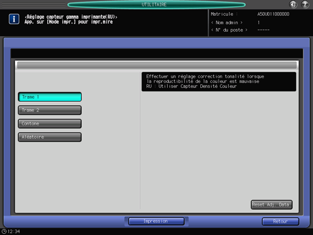Click the blue information icon
This screenshot has height=235, width=313.
coord(14,19)
